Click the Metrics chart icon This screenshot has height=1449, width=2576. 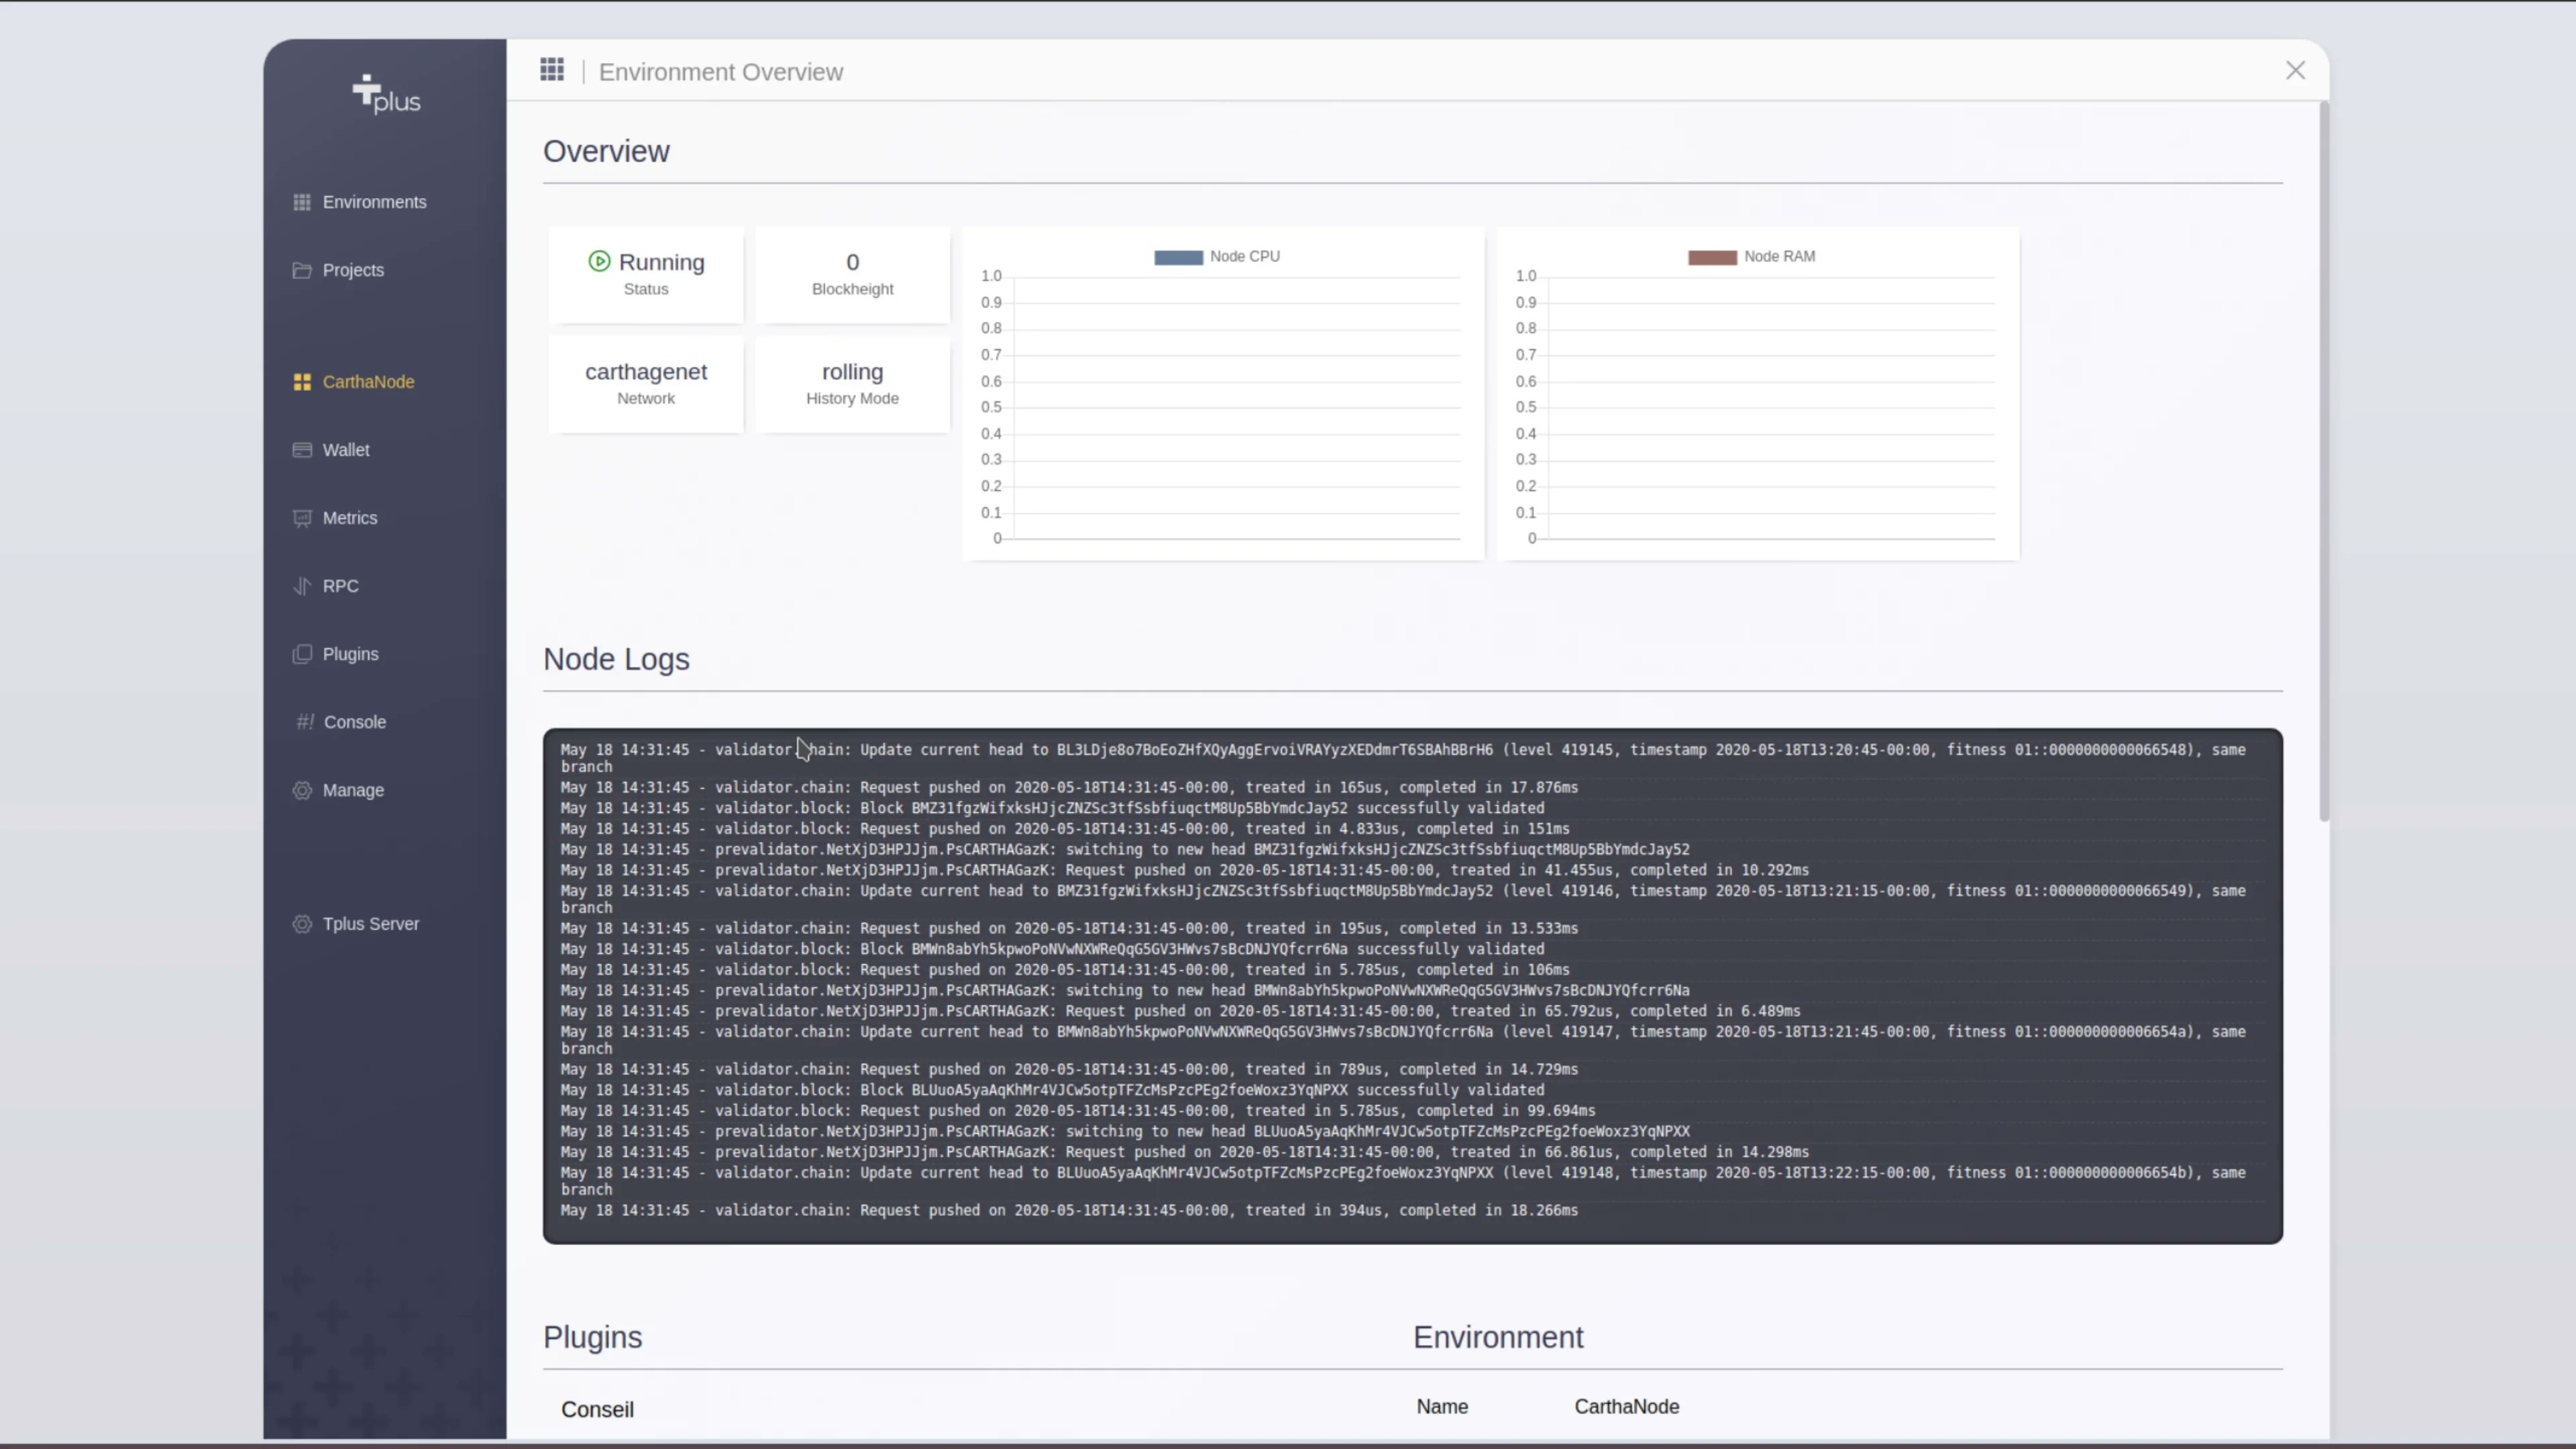point(301,518)
